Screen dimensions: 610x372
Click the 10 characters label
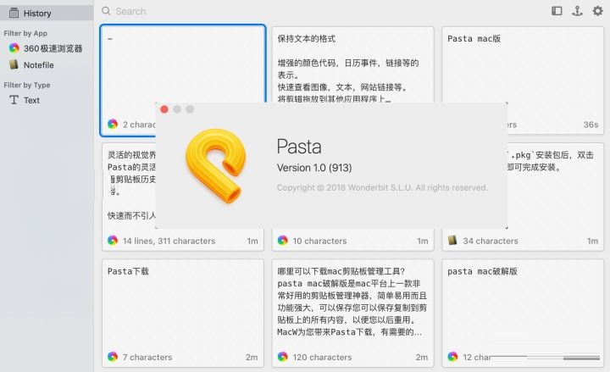(319, 241)
